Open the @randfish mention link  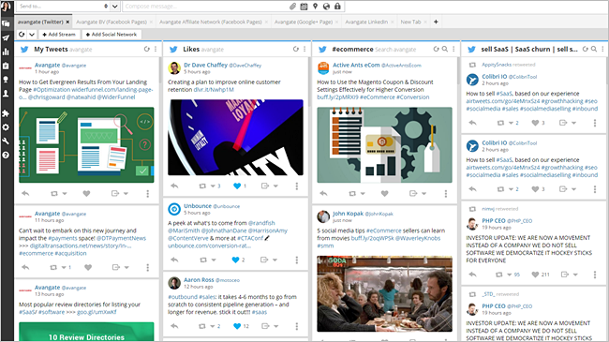point(261,223)
